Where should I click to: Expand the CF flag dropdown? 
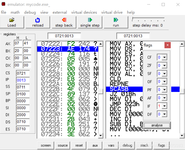point(164,57)
